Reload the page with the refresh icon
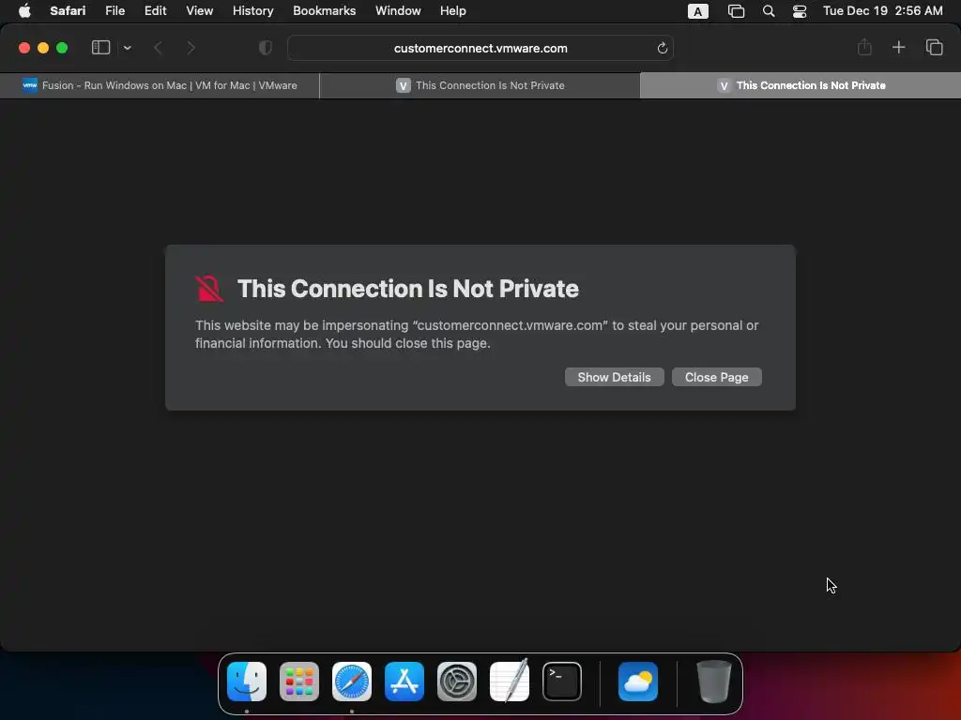The image size is (961, 720). [x=662, y=48]
